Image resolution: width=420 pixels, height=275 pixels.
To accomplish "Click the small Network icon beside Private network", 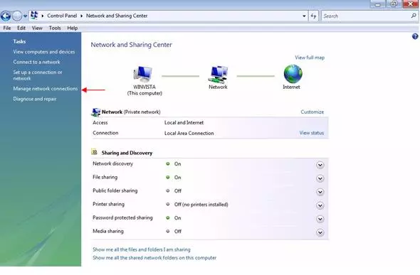I will (95, 112).
